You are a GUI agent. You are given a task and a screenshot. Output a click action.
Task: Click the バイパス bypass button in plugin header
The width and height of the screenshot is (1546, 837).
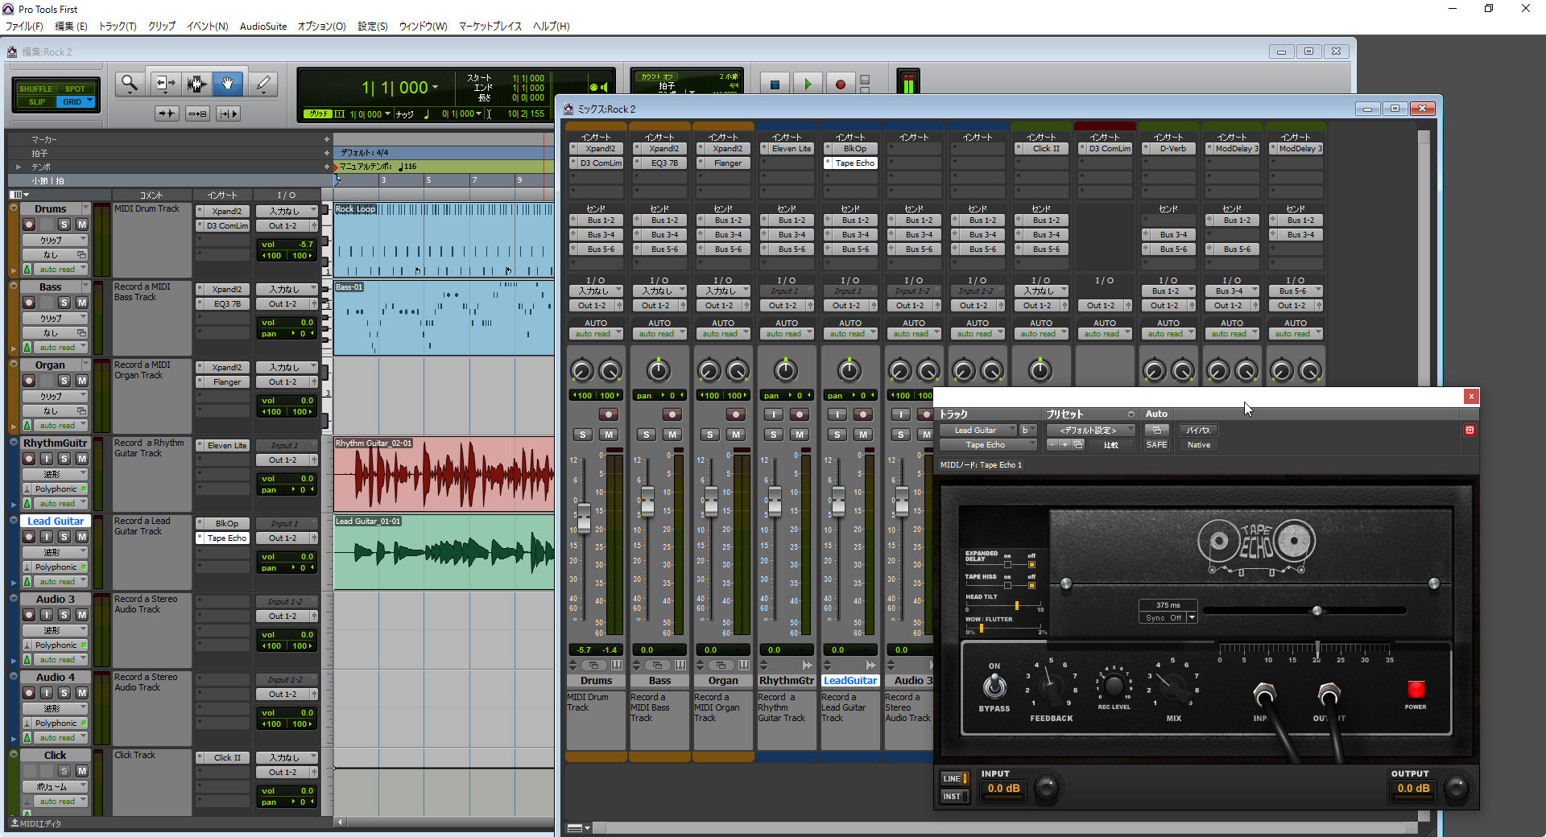(1198, 431)
